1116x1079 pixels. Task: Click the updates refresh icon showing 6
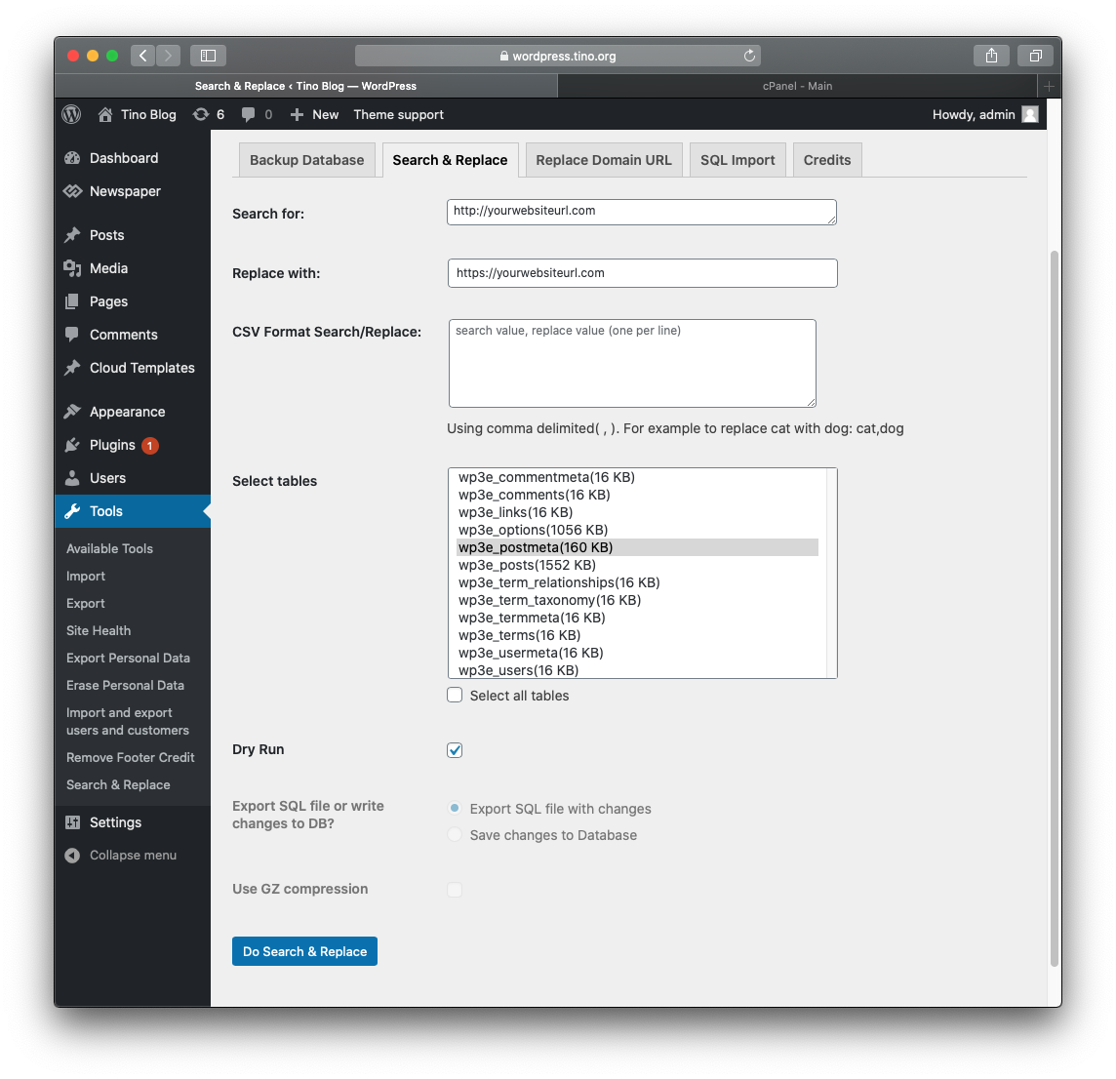pyautogui.click(x=201, y=114)
